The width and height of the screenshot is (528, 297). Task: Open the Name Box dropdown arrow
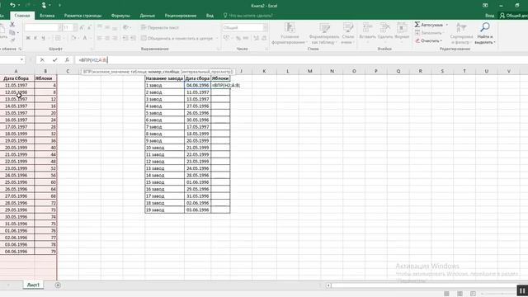point(22,60)
